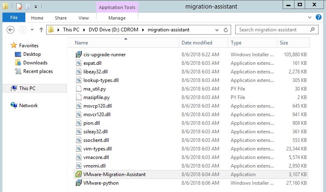Screen dimensions: 326x192
Task: Go up one folder level arrow
Action: click(x=41, y=30)
